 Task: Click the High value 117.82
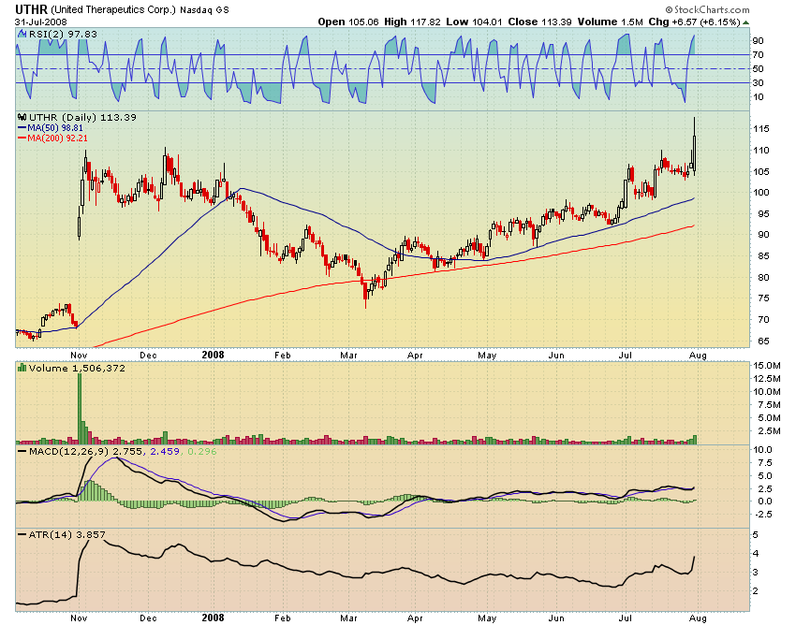pyautogui.click(x=425, y=22)
